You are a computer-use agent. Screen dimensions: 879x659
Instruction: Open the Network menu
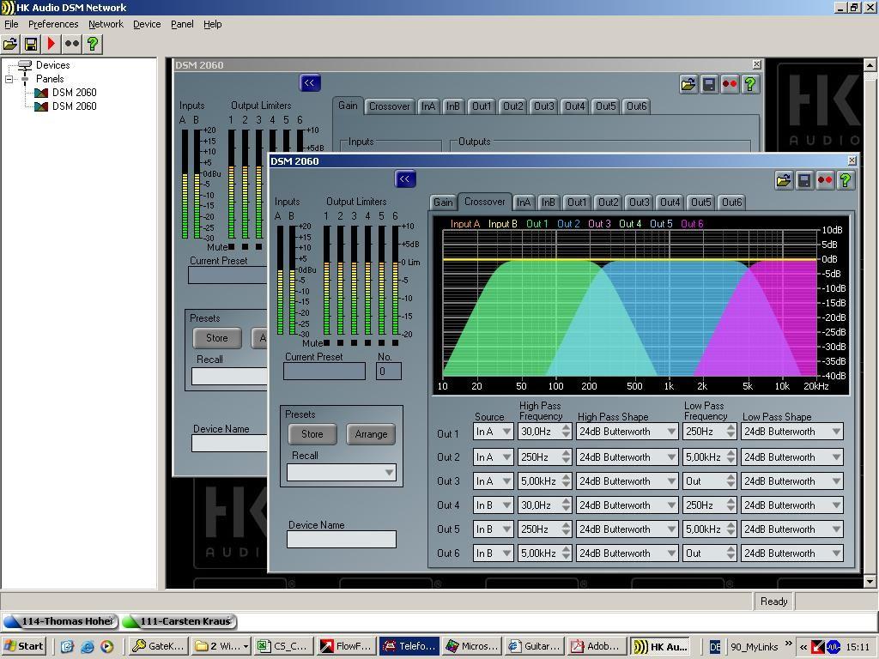click(106, 24)
